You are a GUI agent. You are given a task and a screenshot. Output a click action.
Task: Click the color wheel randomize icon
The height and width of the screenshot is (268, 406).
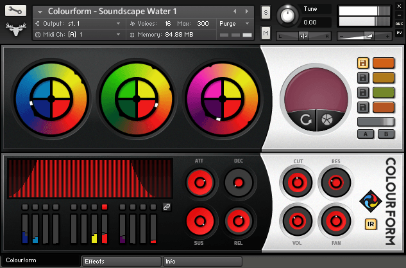coord(326,120)
